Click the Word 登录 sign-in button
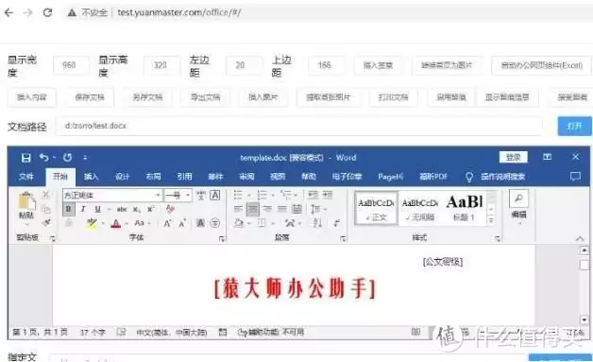Viewport: 593px width, 362px height. pos(514,157)
